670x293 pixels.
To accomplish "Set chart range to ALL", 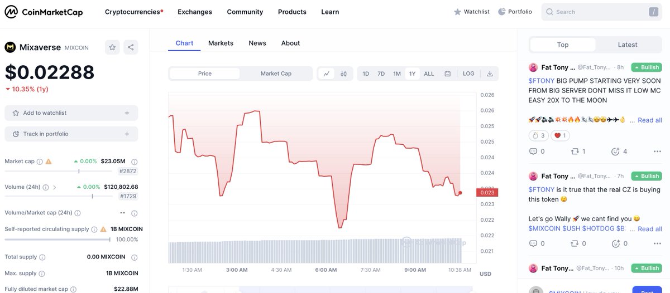I will 429,74.
